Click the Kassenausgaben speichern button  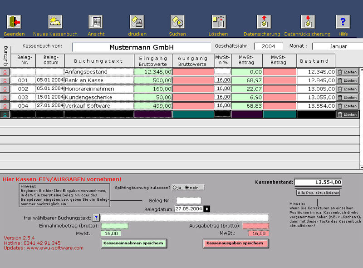(235, 243)
